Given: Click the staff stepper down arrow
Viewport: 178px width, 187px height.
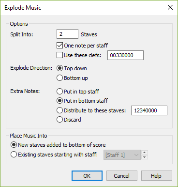Looking at the screenshot, I should pyautogui.click(x=145, y=157).
